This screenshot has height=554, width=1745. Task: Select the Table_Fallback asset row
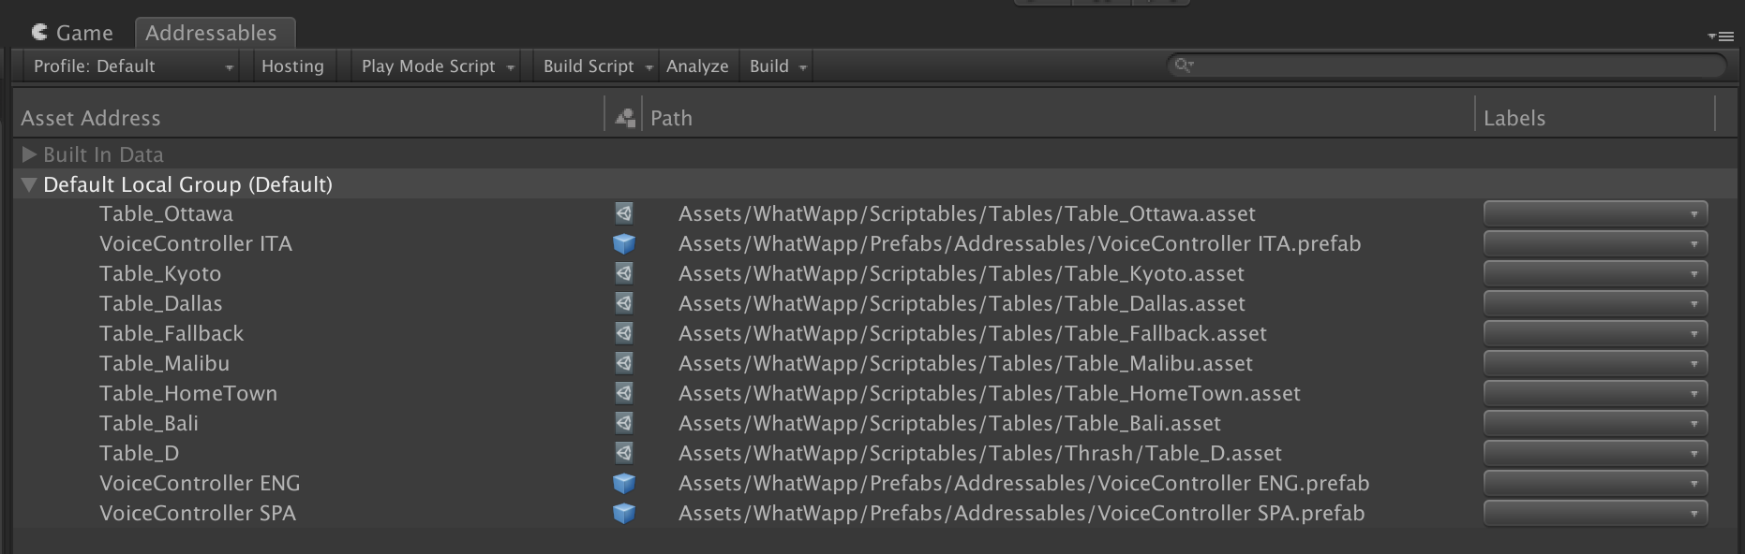coord(172,334)
